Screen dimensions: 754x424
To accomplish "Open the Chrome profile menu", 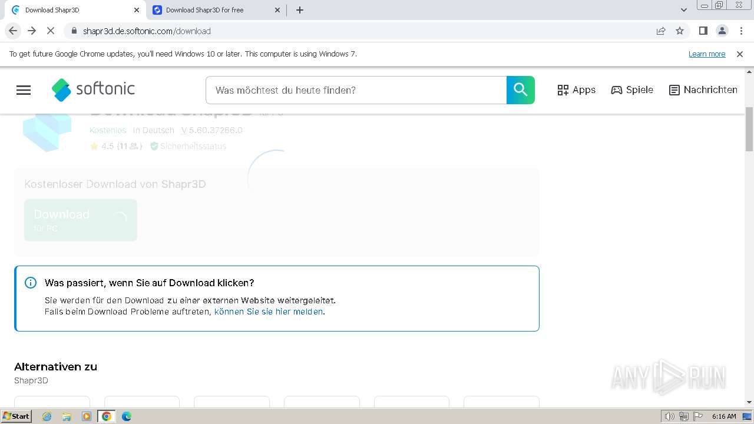I will point(722,31).
